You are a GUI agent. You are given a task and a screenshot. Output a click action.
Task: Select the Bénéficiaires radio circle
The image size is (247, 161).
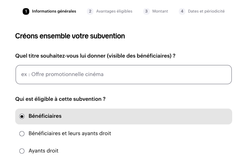pyautogui.click(x=22, y=116)
